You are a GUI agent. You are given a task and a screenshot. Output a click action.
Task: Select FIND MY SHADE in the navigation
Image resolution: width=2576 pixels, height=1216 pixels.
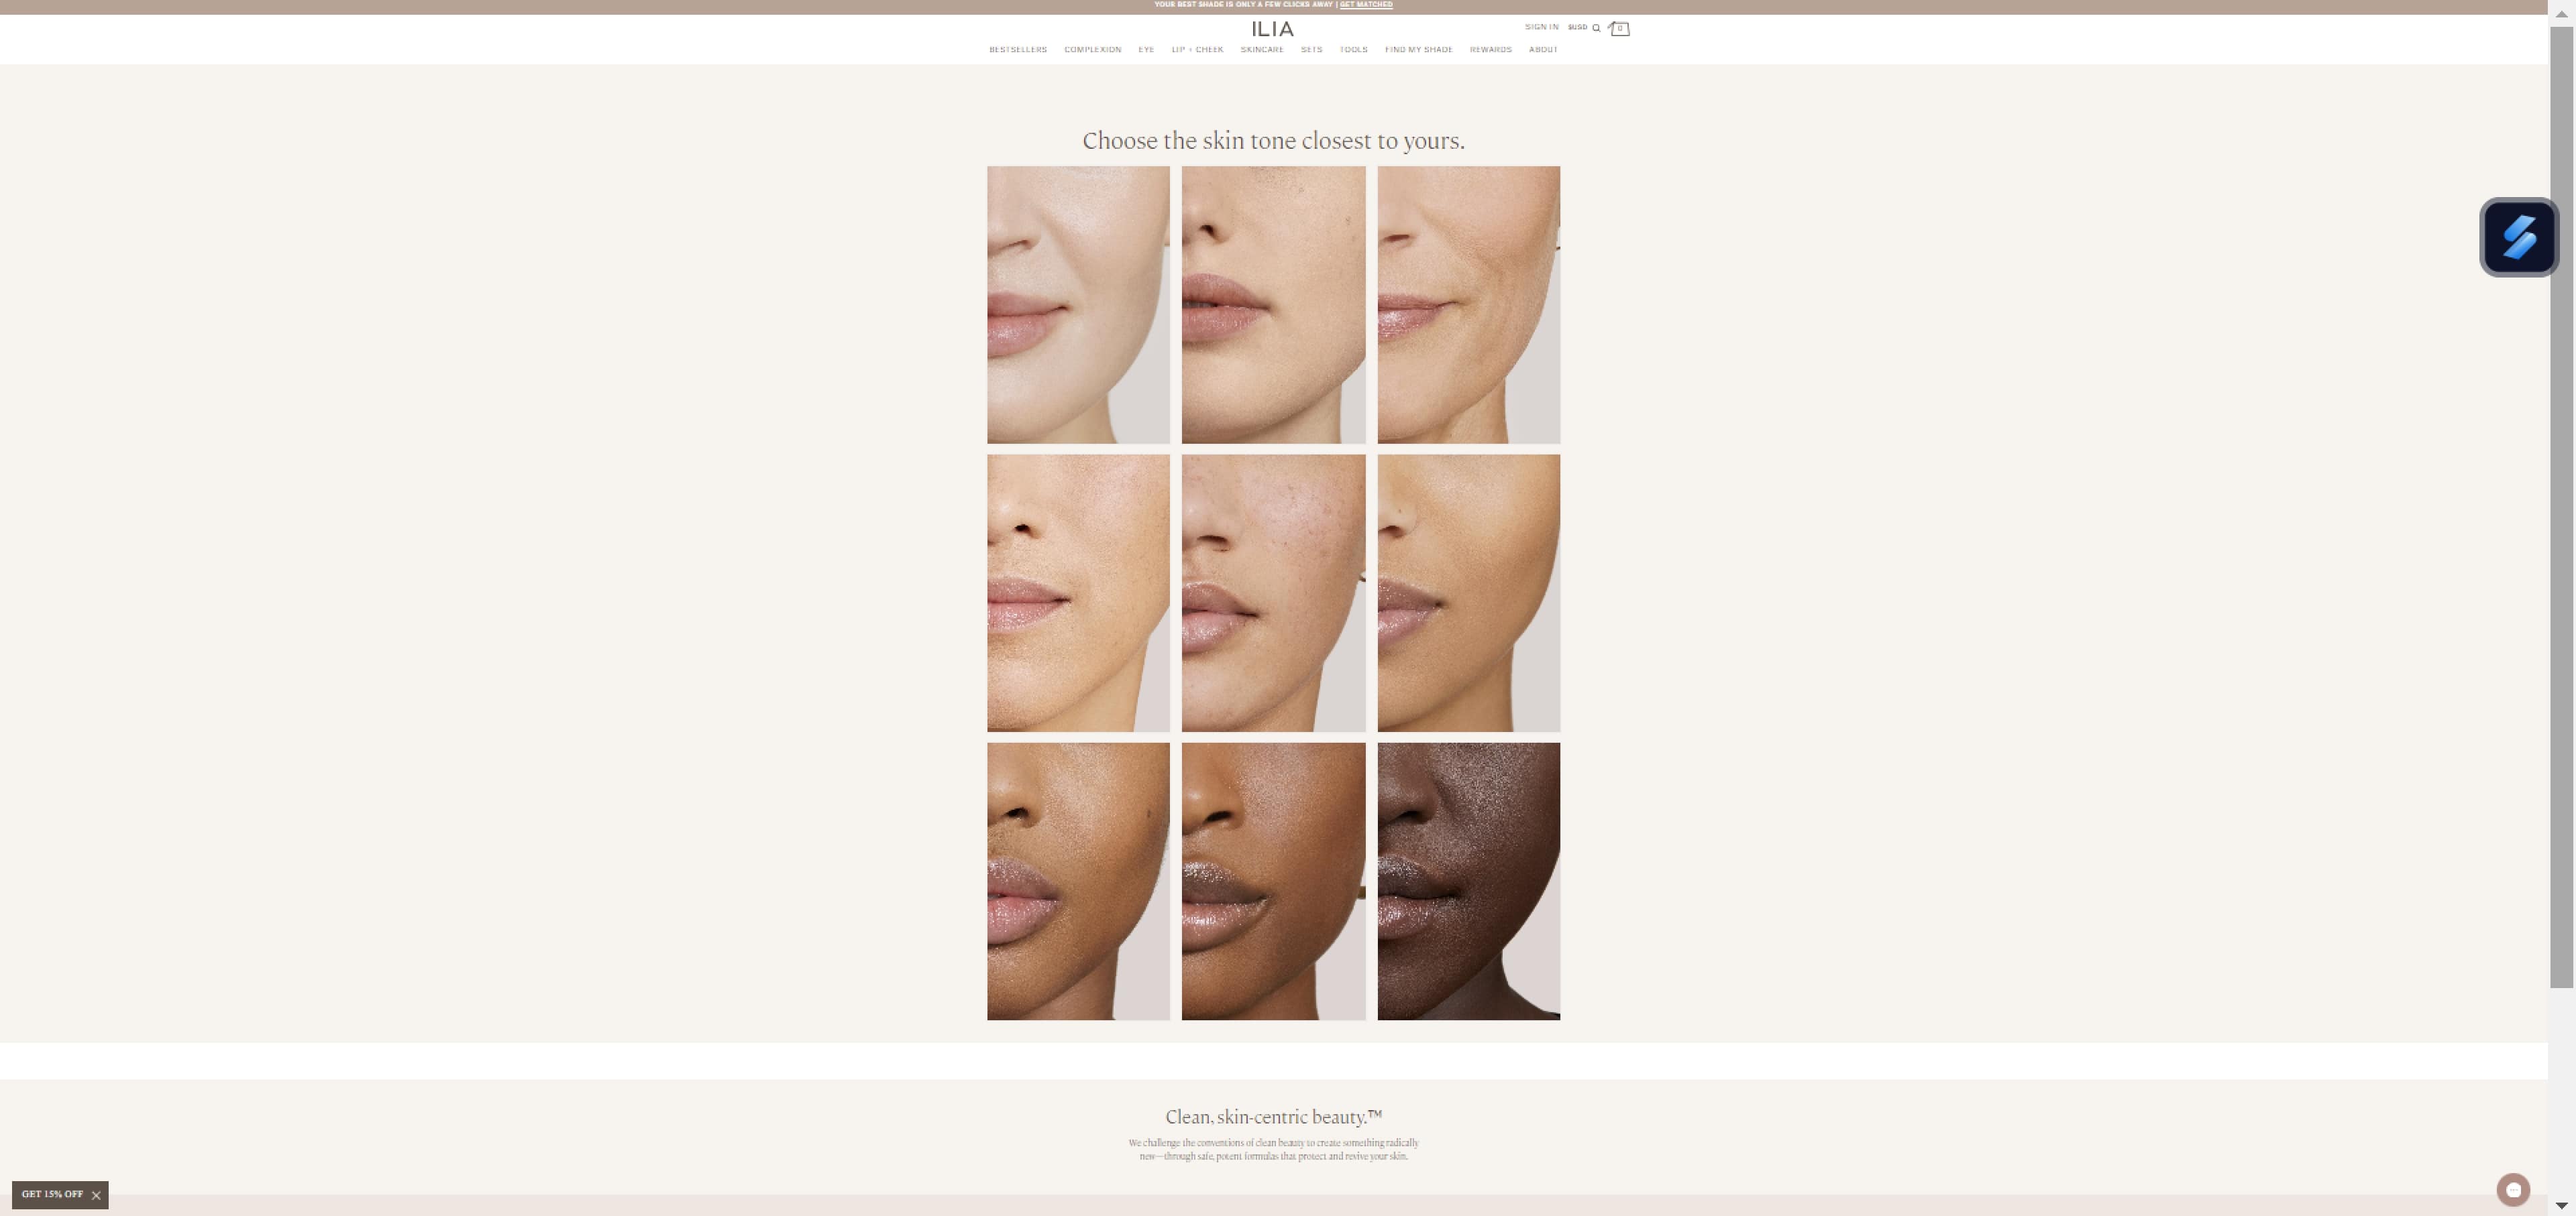(1418, 49)
